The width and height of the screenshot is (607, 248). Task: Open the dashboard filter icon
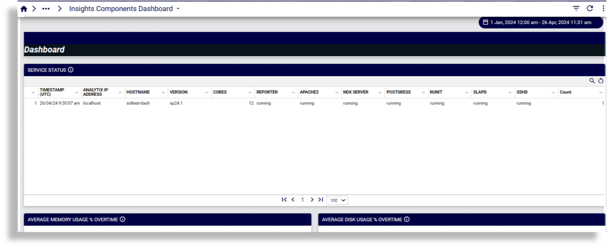tap(576, 9)
